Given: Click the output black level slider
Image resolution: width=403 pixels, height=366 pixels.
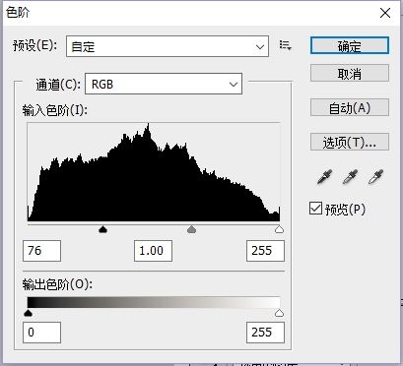Looking at the screenshot, I should click(x=29, y=313).
